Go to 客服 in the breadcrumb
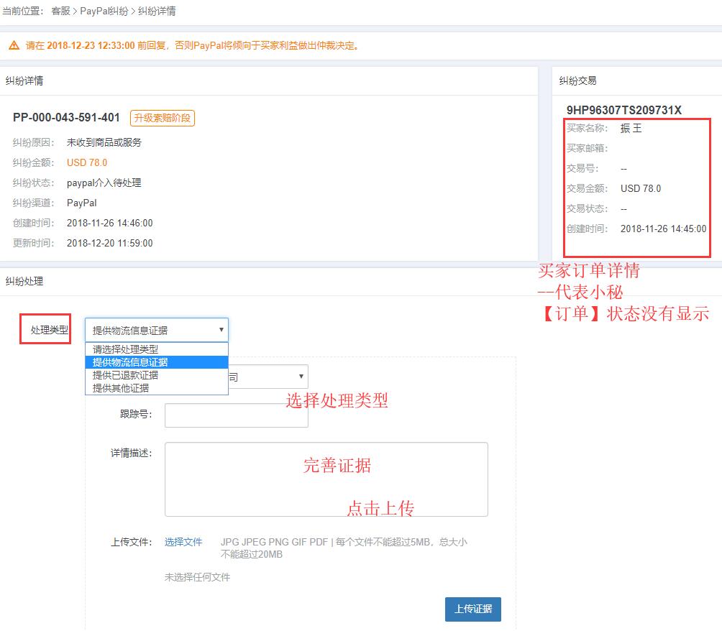Viewport: 722px width, 631px height. pyautogui.click(x=61, y=11)
